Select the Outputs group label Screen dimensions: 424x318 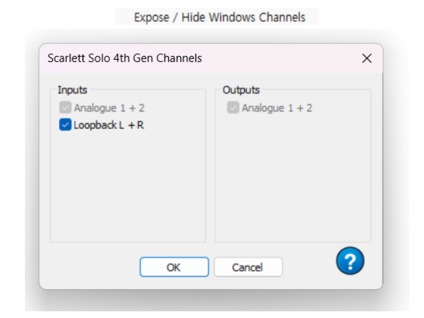(x=241, y=90)
